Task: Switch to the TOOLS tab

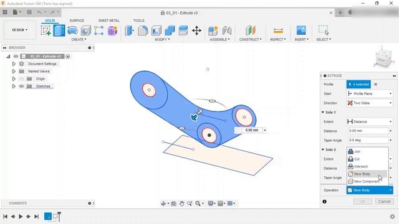Action: click(138, 21)
